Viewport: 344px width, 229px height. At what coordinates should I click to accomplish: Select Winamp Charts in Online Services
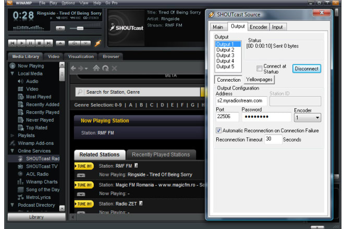click(x=42, y=182)
